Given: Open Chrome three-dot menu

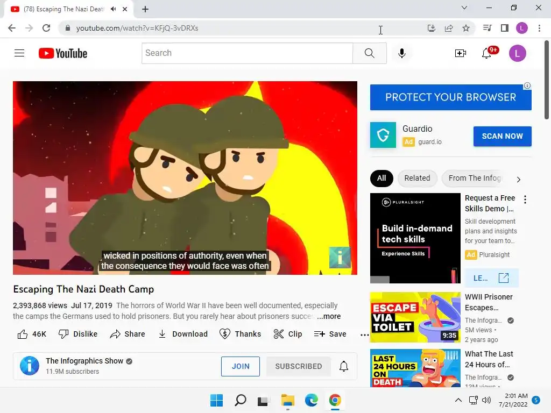Looking at the screenshot, I should pyautogui.click(x=539, y=28).
